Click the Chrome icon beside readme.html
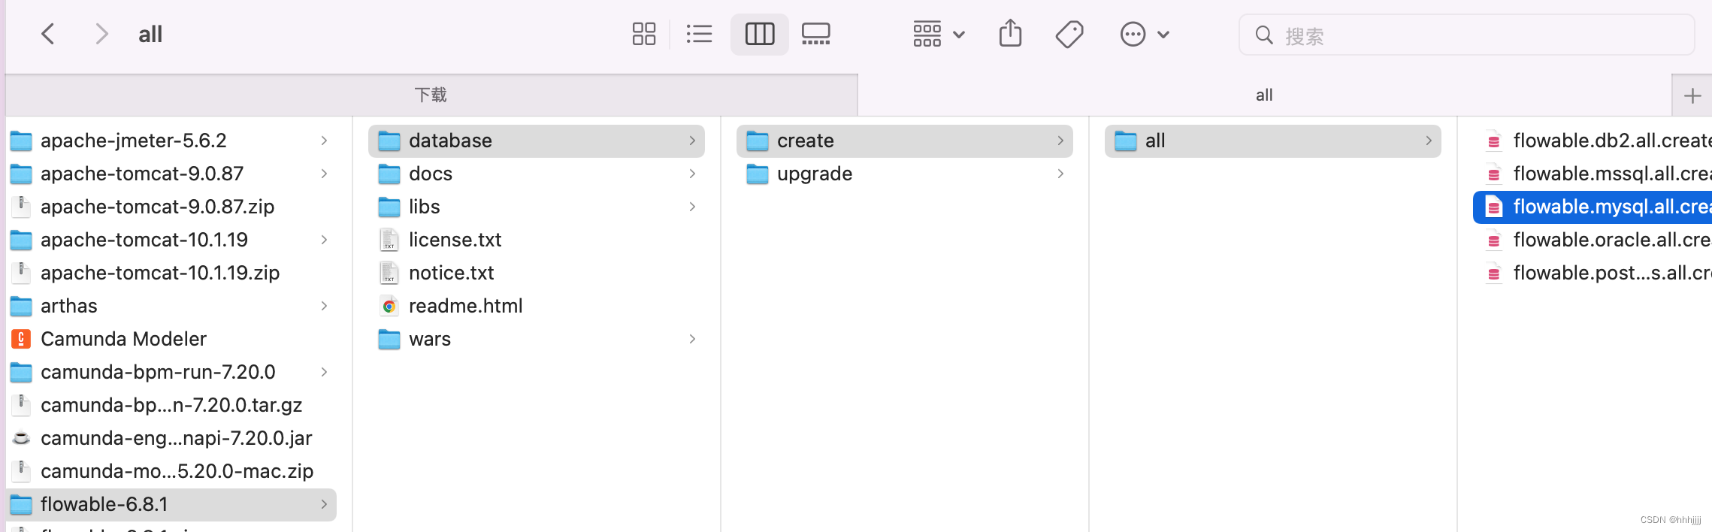The width and height of the screenshot is (1712, 532). pyautogui.click(x=389, y=306)
